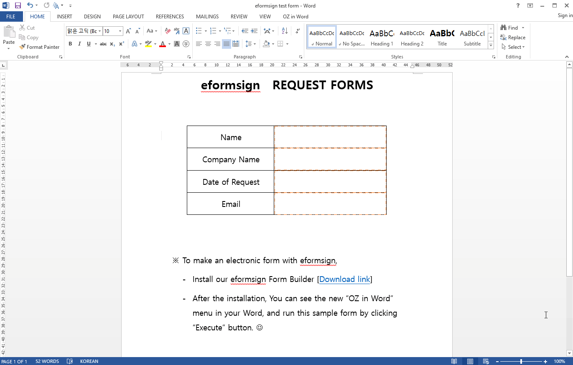Screen dimensions: 573x365
Task: Click the vertical scrollbar thumb
Action: point(569,172)
